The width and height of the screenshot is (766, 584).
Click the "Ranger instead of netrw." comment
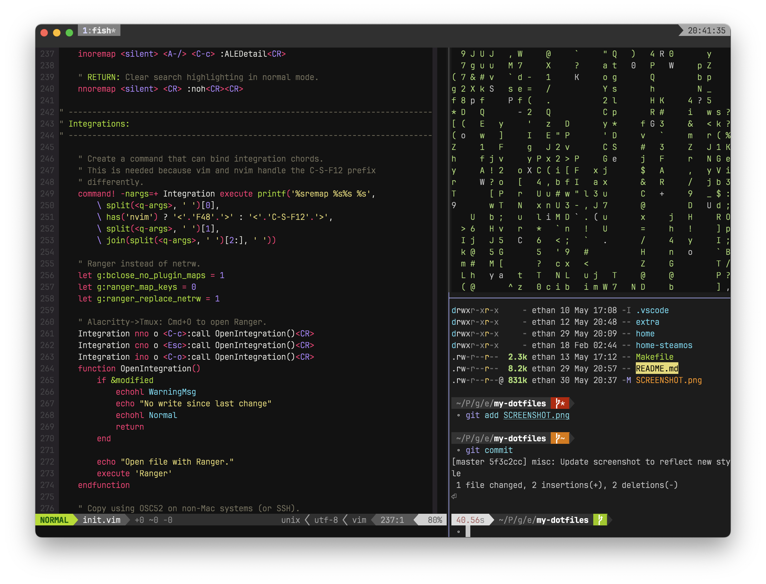(139, 264)
